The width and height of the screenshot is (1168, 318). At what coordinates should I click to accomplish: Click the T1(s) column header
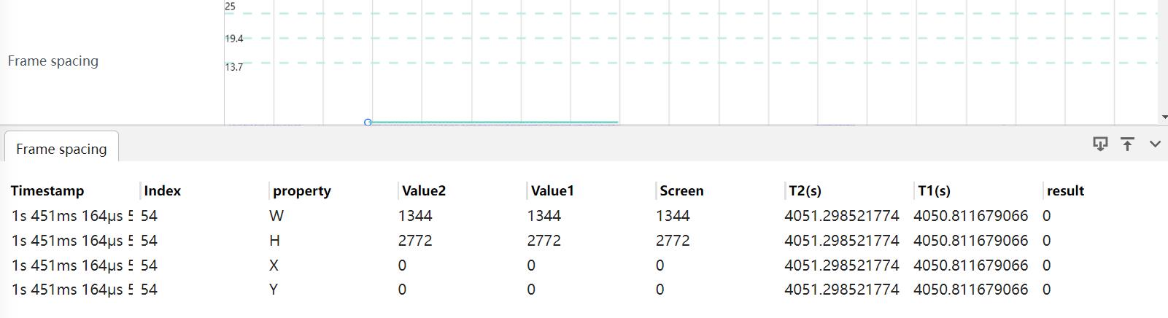click(934, 191)
